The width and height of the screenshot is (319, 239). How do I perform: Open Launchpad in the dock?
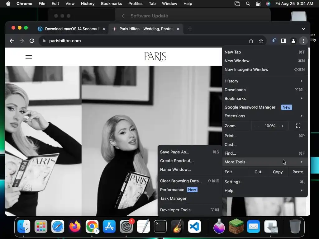tap(41, 227)
